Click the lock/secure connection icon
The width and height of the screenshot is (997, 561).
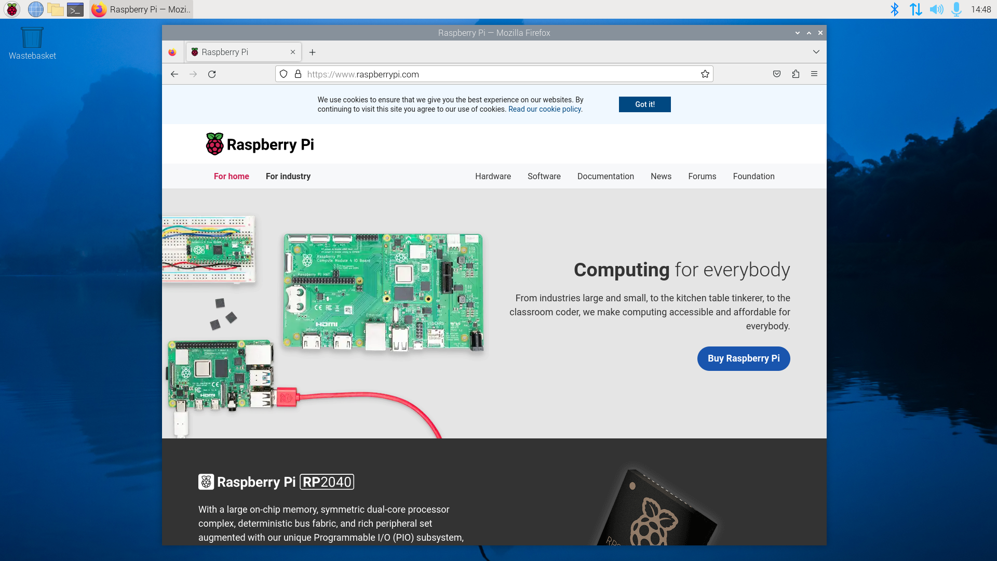coord(297,74)
